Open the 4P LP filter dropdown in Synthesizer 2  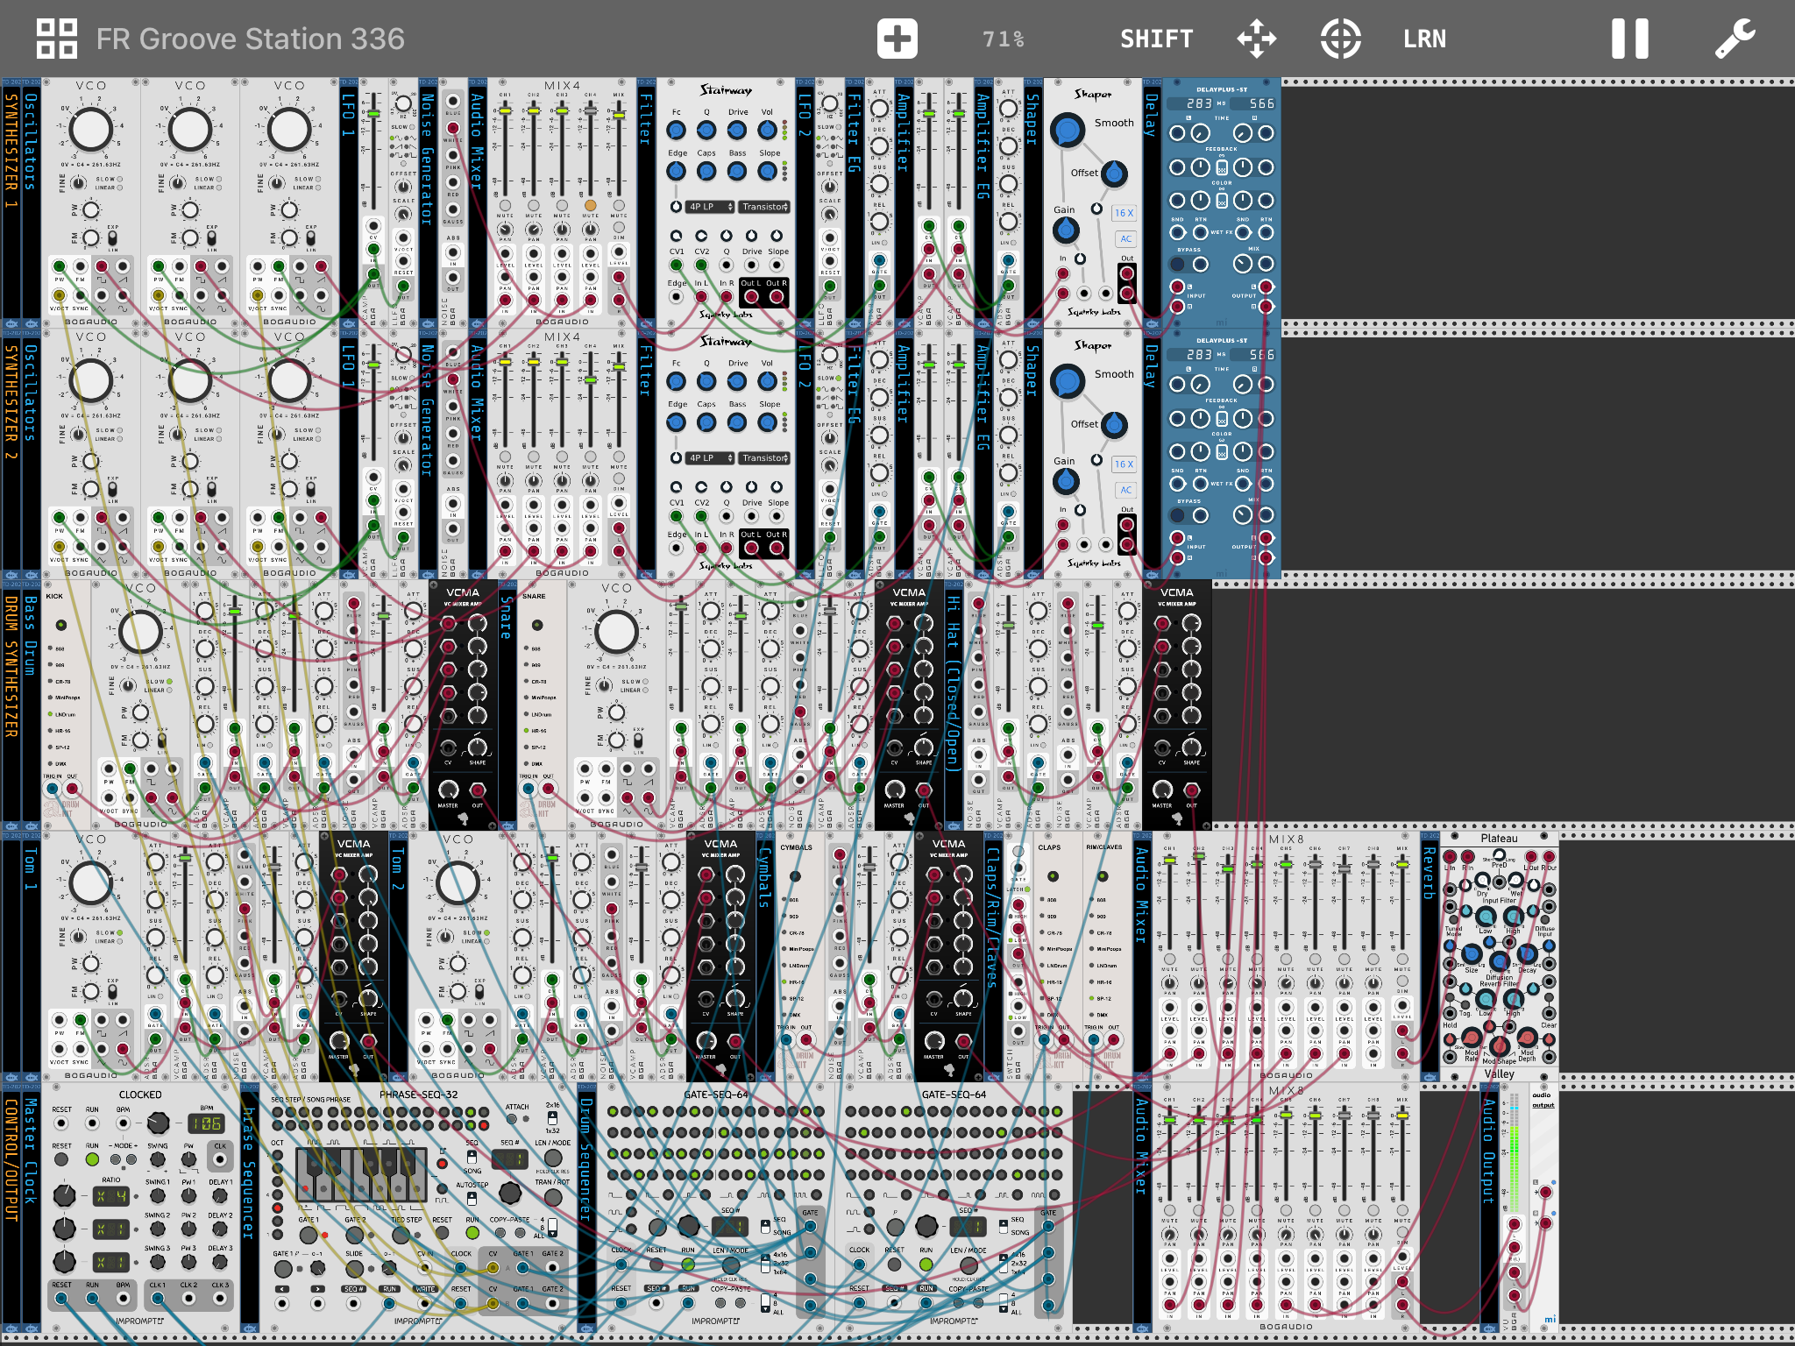pos(709,458)
